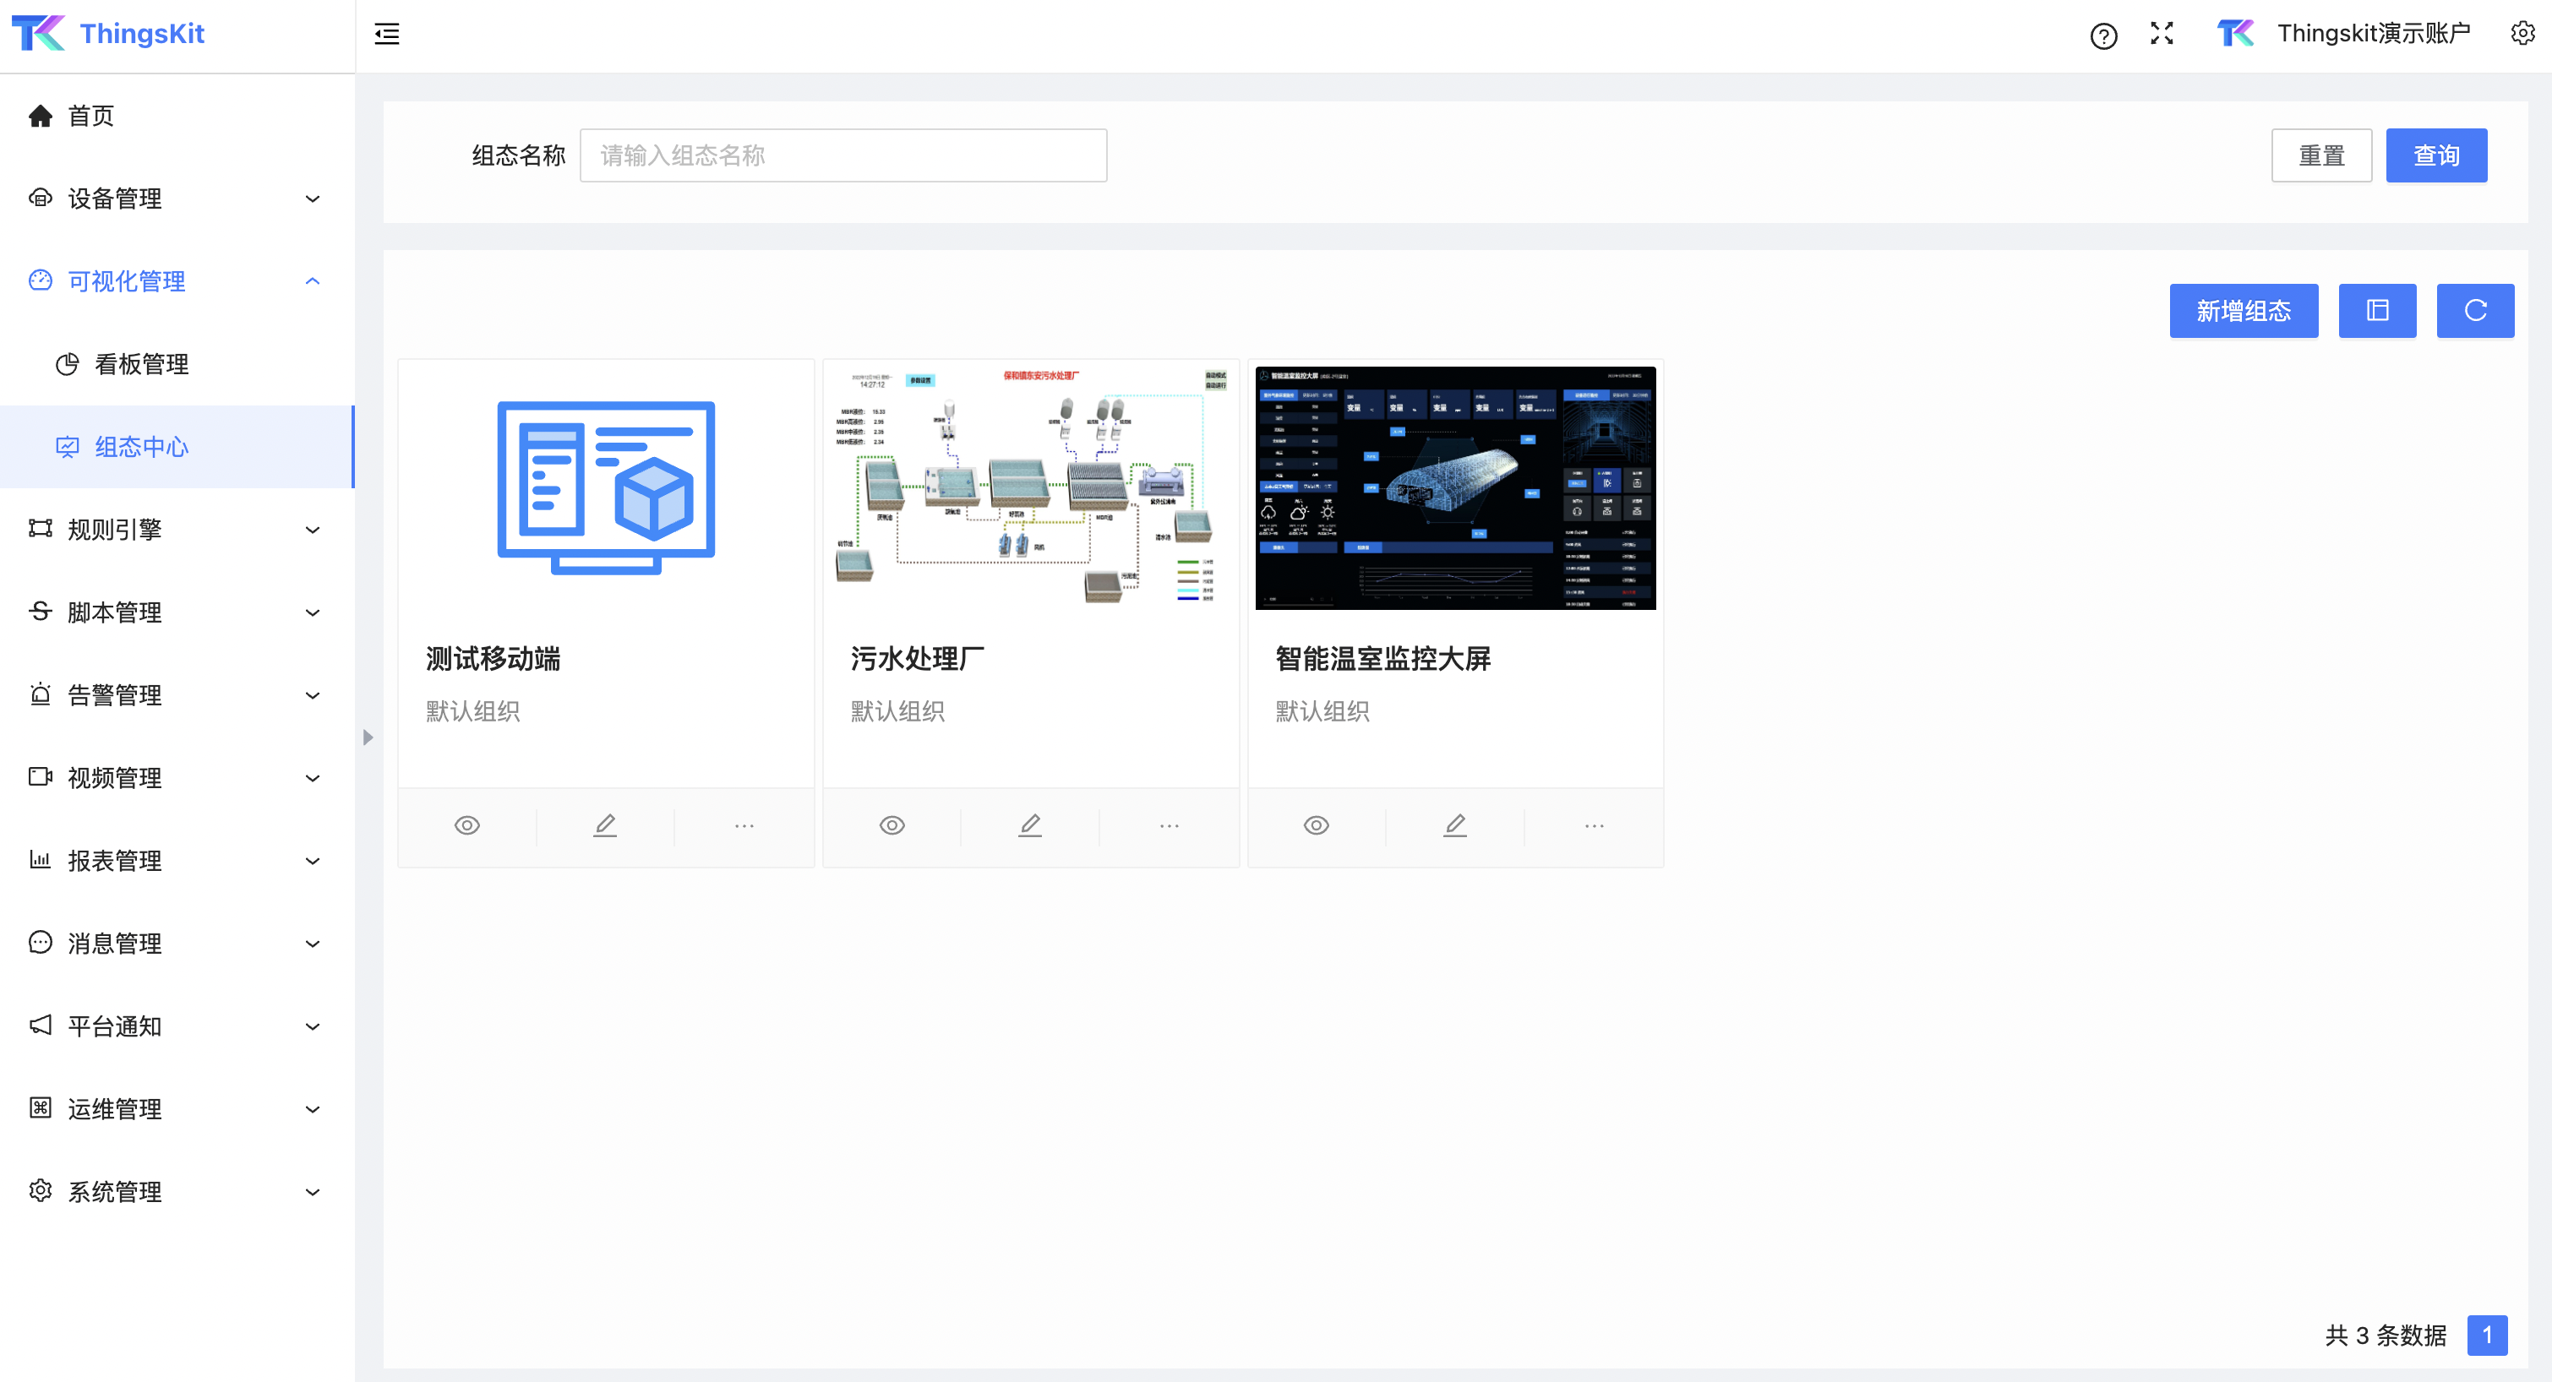Preview the 测试移动端 card with eye icon
Viewport: 2552px width, 1382px height.
467,825
